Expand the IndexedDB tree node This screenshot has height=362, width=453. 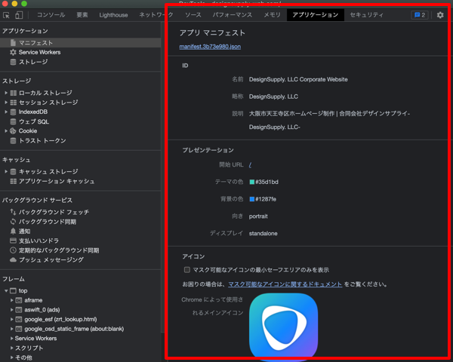coord(6,112)
